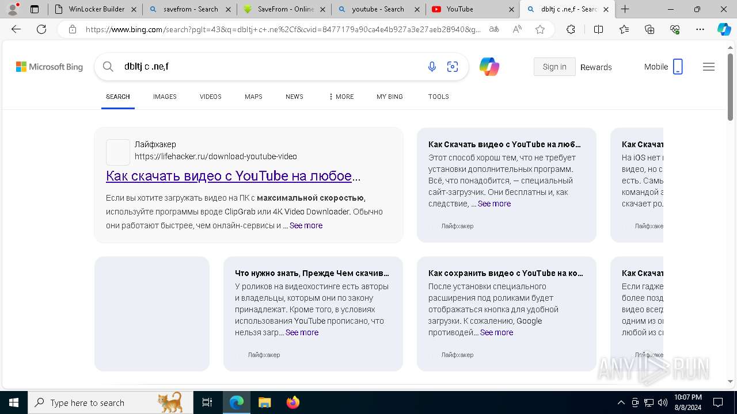Open Favorites list icon

pyautogui.click(x=624, y=29)
